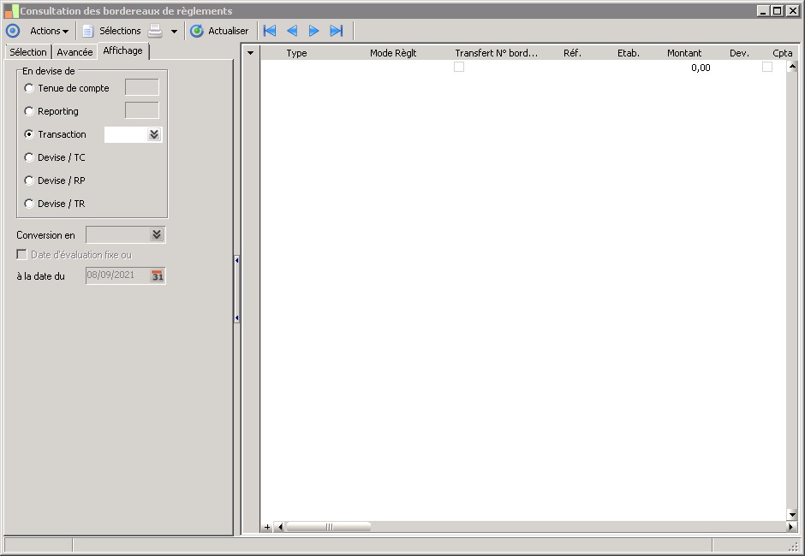The image size is (805, 556).
Task: Click the Mode Règlt column header
Action: 393,53
